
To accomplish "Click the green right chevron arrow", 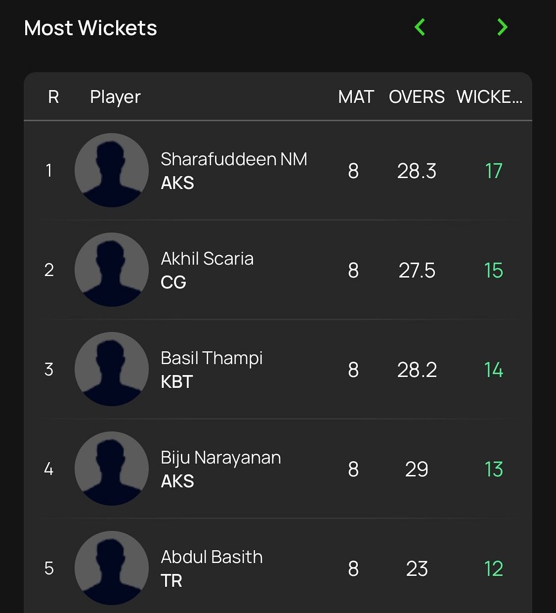I will tap(502, 27).
